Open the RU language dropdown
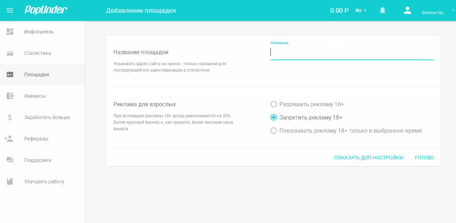The width and height of the screenshot is (456, 223). (x=361, y=10)
